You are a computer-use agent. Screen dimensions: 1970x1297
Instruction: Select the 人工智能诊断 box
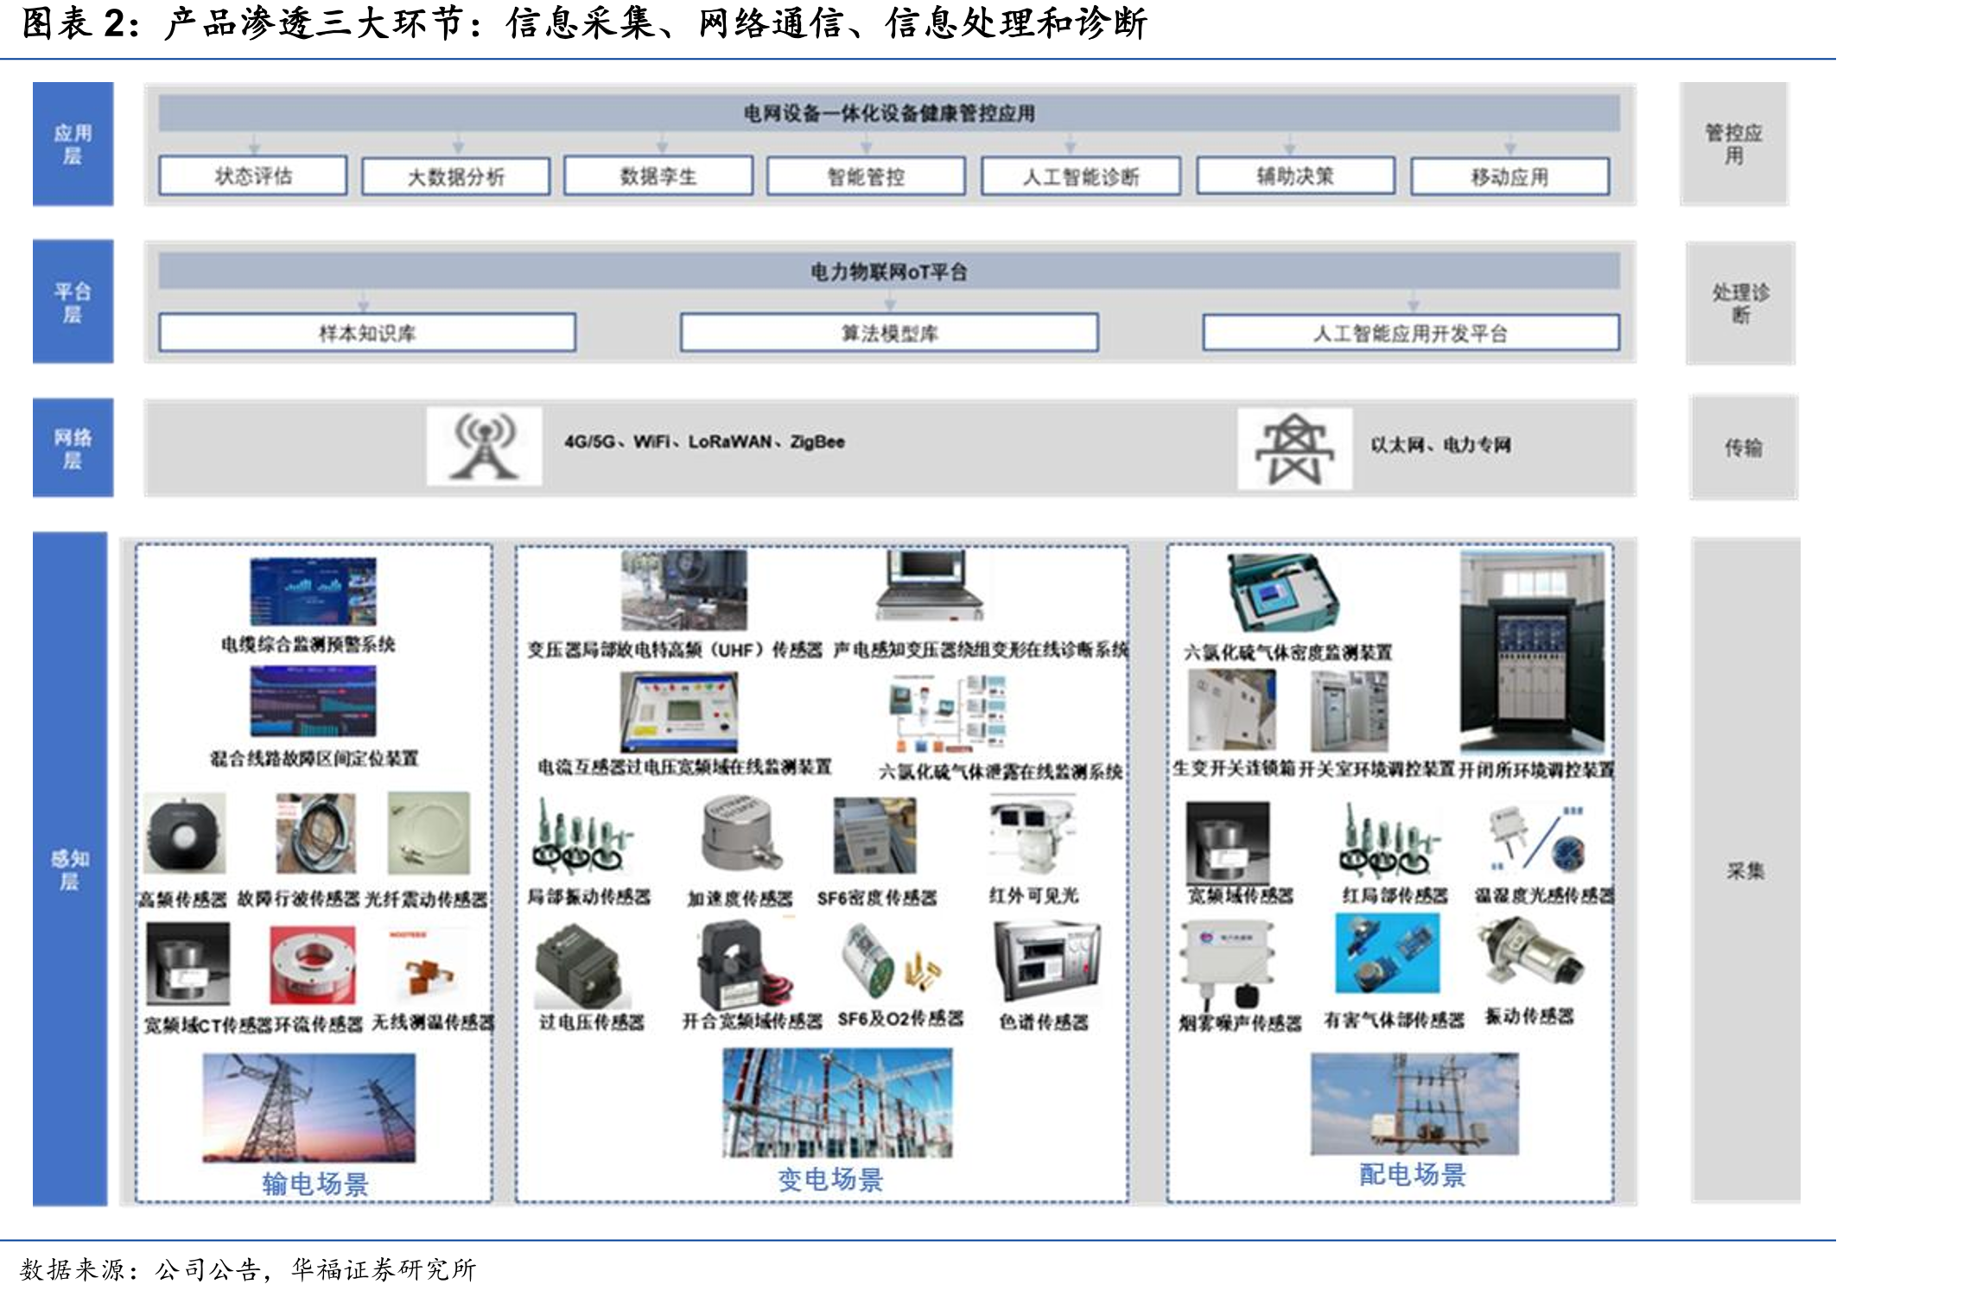pos(1081,177)
